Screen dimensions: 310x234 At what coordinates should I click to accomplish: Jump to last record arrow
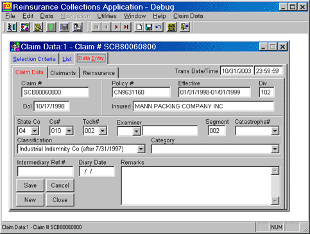[x=126, y=27]
